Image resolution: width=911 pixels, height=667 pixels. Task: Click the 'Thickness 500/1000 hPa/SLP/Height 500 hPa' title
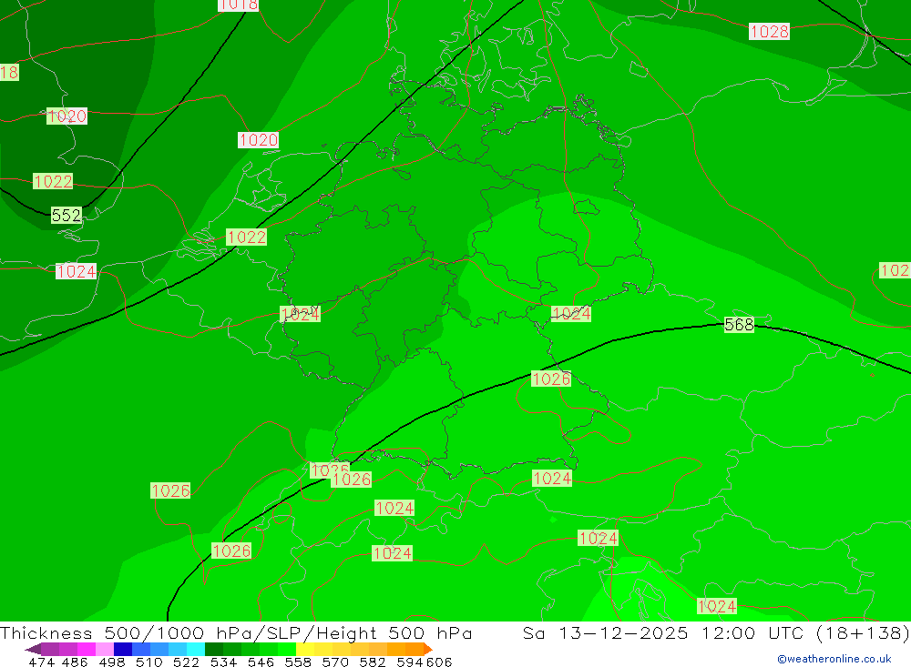point(236,632)
